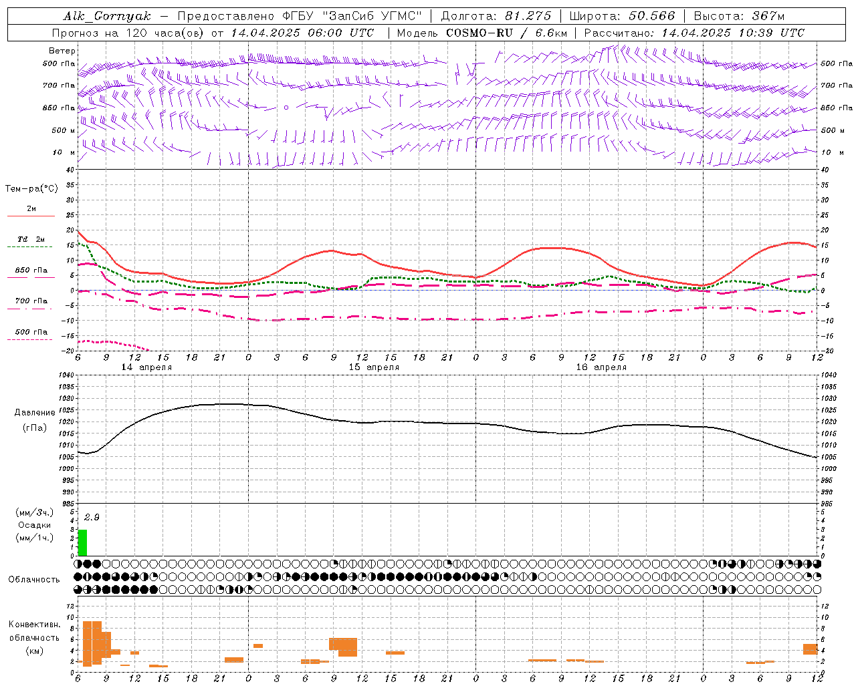
Task: Click the 'Облачность' cloud cover label
Action: click(x=34, y=580)
